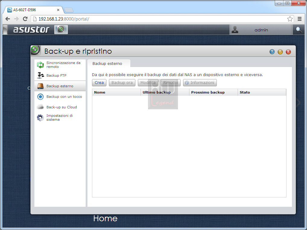Select Backup esterno sidebar entry
The image size is (307, 230).
pyautogui.click(x=60, y=86)
